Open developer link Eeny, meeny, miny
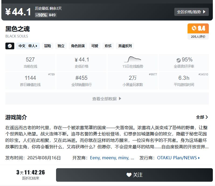The width and height of the screenshot is (215, 186). [x=112, y=158]
